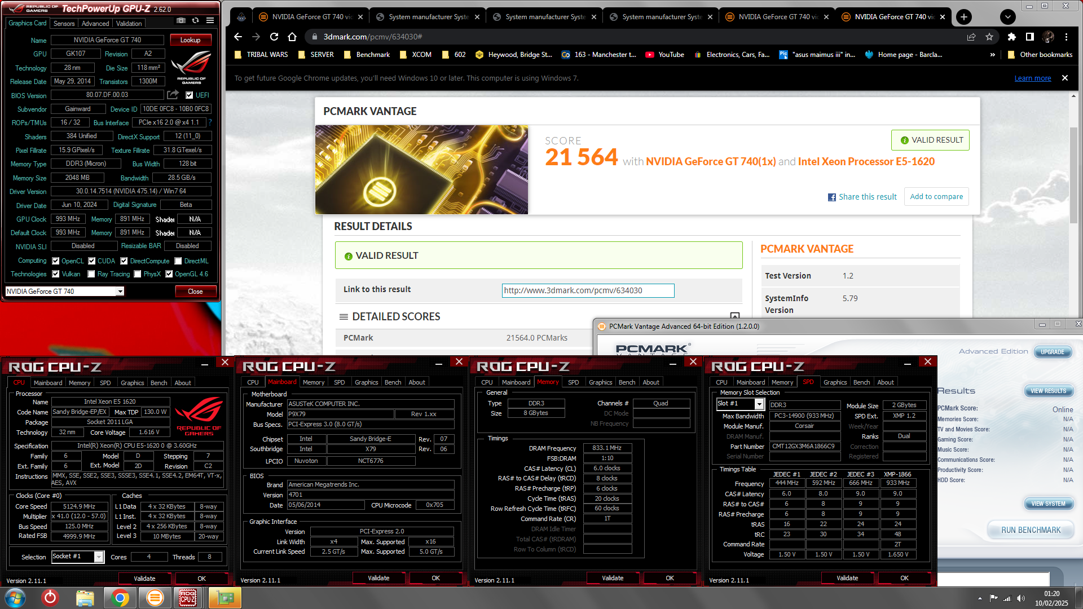Open the Chrome tab search chevron
Image resolution: width=1083 pixels, height=609 pixels.
tap(1008, 17)
